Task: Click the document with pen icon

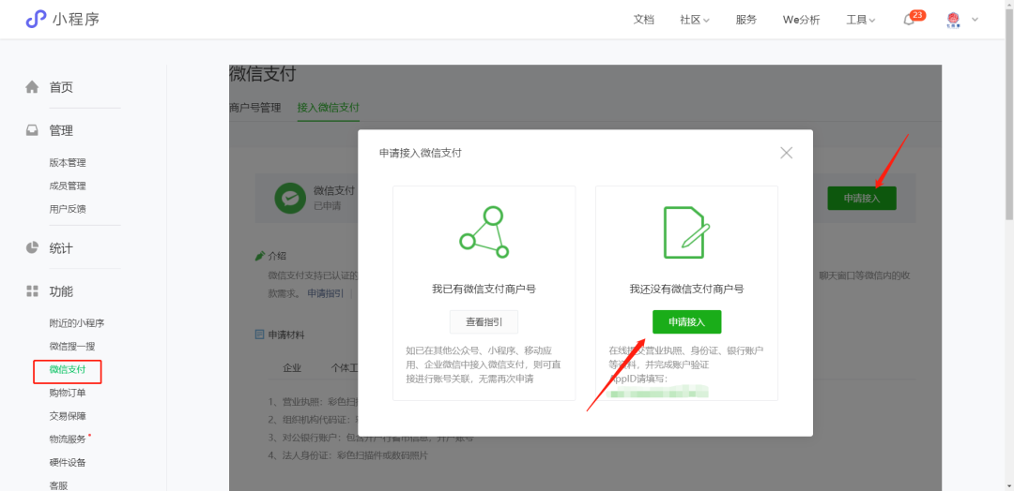Action: point(686,232)
